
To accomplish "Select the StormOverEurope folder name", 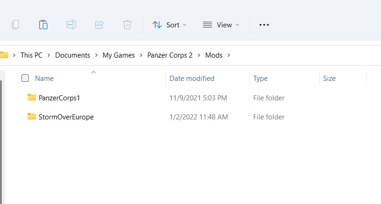I will pyautogui.click(x=66, y=117).
